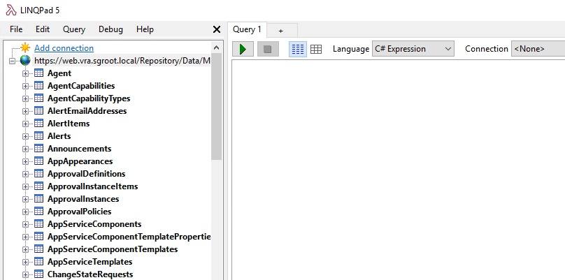Open the Help menu
565x280 pixels.
tap(145, 29)
